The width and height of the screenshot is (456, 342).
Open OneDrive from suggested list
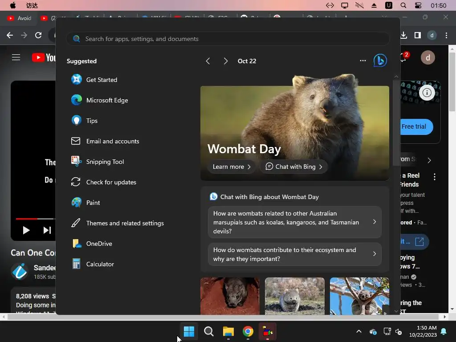[92, 244]
